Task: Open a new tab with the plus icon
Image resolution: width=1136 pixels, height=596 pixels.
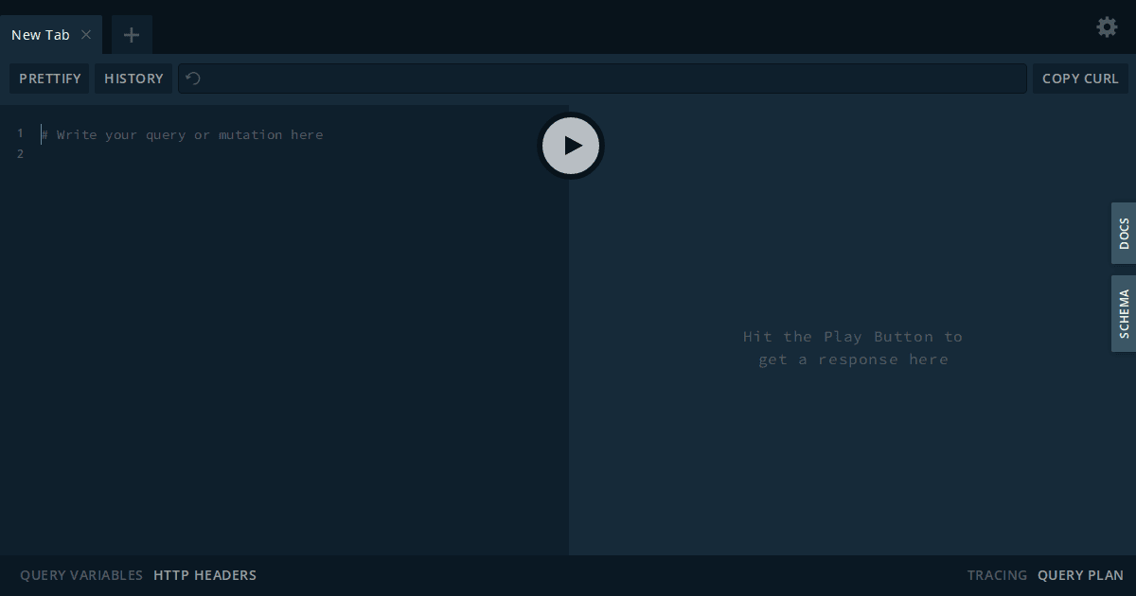Action: pyautogui.click(x=131, y=34)
